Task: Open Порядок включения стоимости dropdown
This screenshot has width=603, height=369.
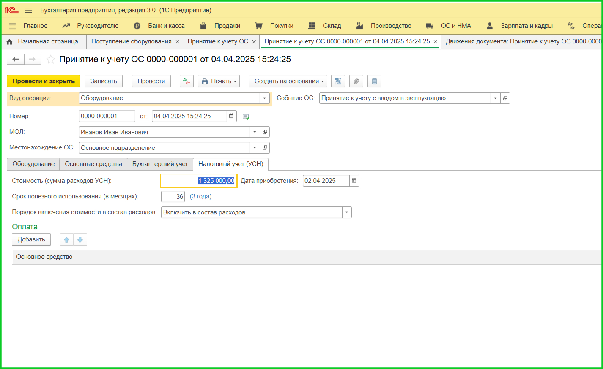Action: click(347, 212)
